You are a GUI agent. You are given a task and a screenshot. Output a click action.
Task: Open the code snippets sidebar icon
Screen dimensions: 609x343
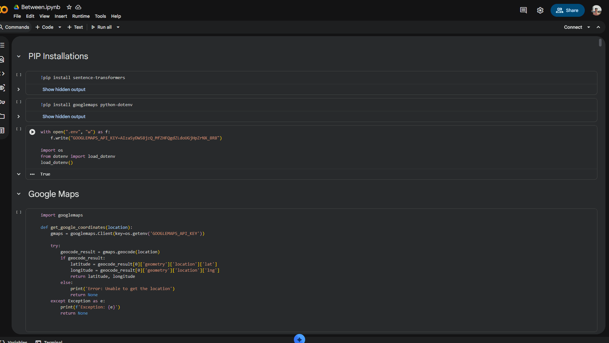[x=2, y=74]
